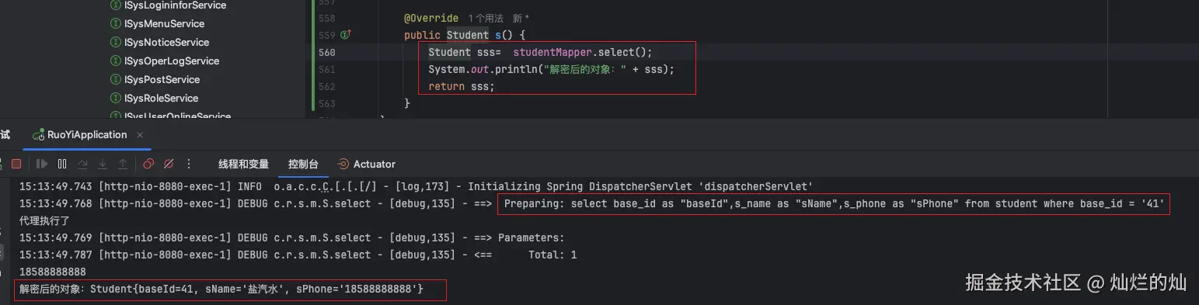Click the Preparing: select SQL log line
This screenshot has height=305, width=1199.
834,204
